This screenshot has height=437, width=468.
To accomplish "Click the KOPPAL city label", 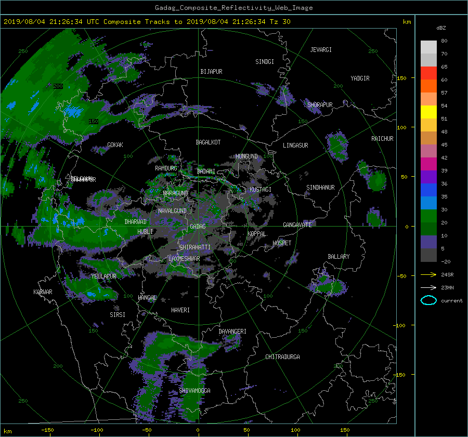I will [257, 233].
